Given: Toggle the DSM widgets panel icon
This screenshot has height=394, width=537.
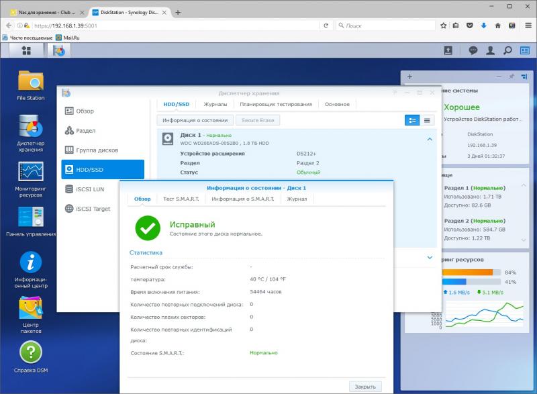Looking at the screenshot, I should 525,50.
